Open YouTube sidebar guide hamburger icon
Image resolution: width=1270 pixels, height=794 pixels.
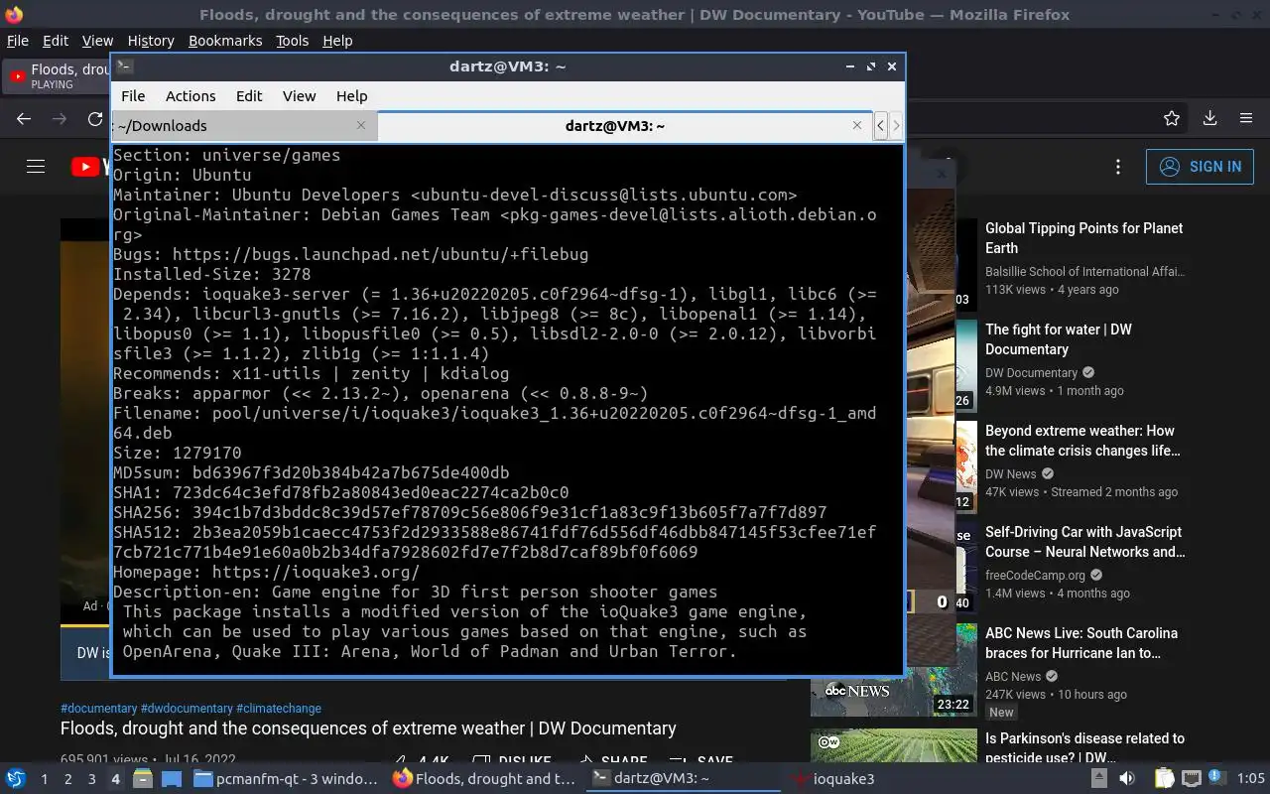(36, 167)
